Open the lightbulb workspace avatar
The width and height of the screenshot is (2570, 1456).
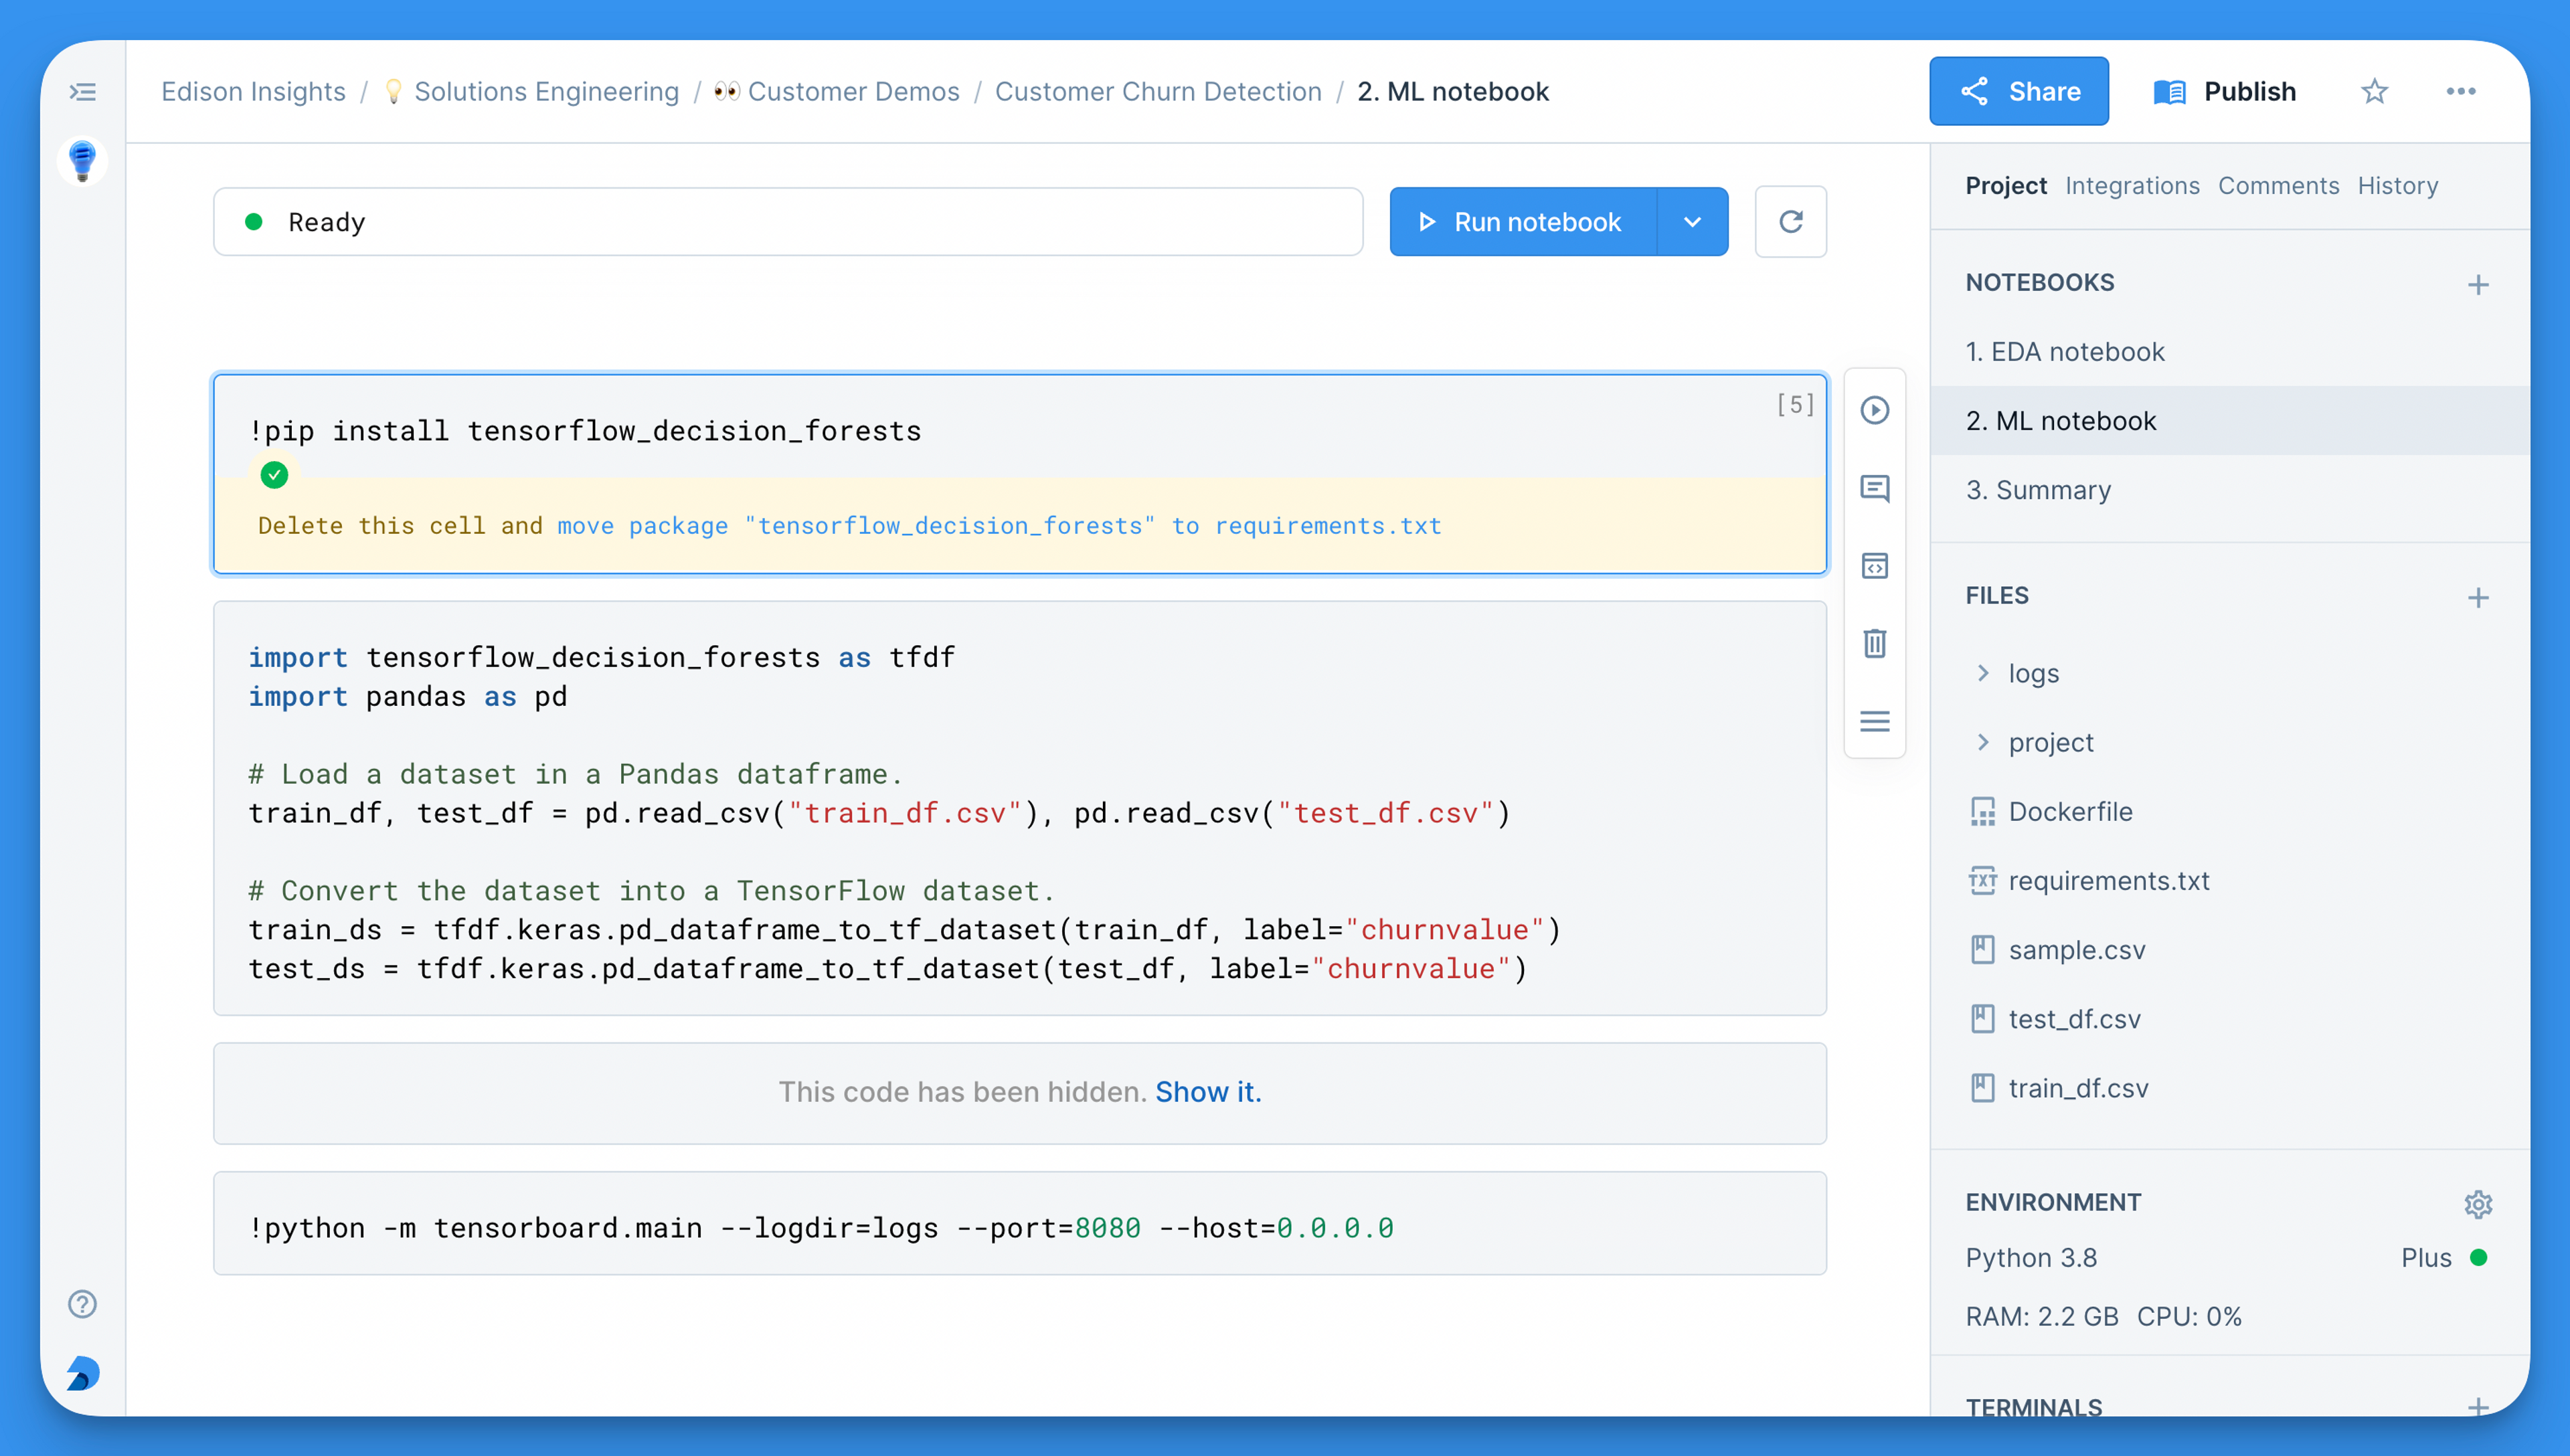coord(82,161)
